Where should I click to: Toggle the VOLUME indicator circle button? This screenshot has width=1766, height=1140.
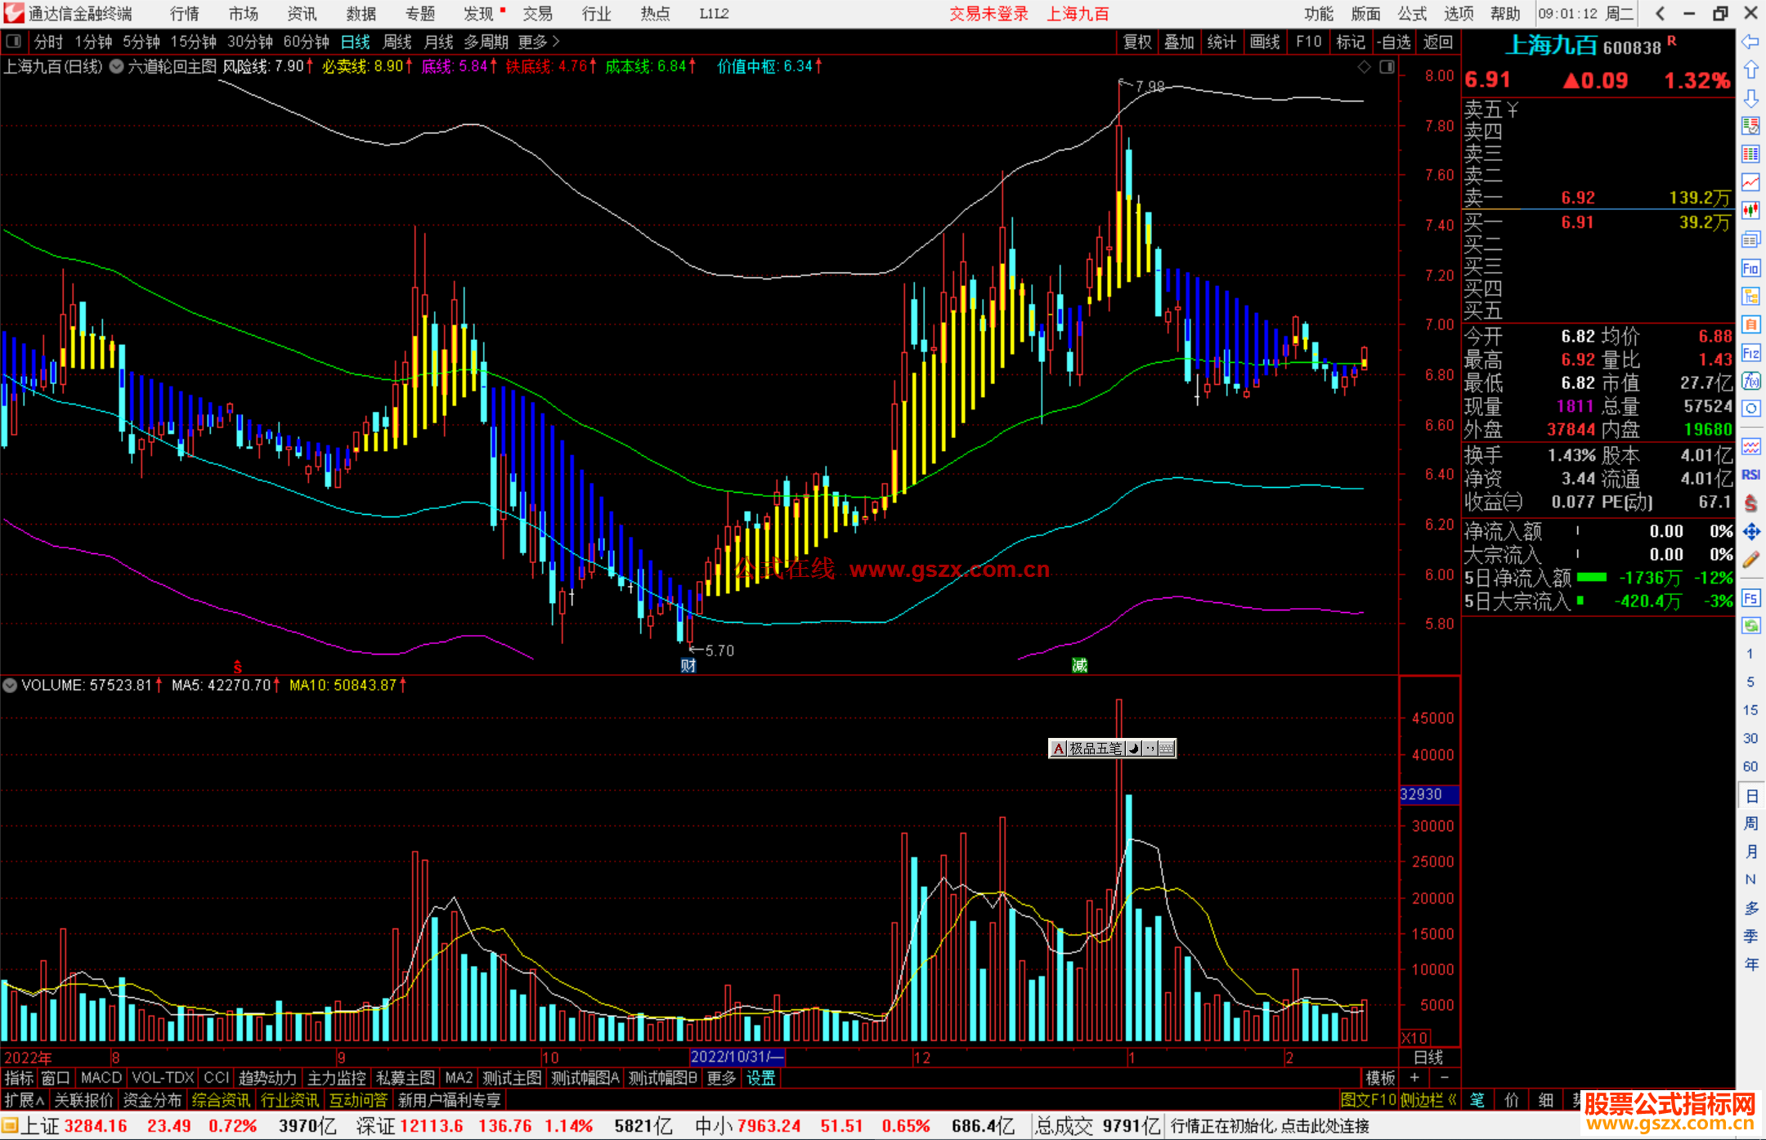pos(10,686)
